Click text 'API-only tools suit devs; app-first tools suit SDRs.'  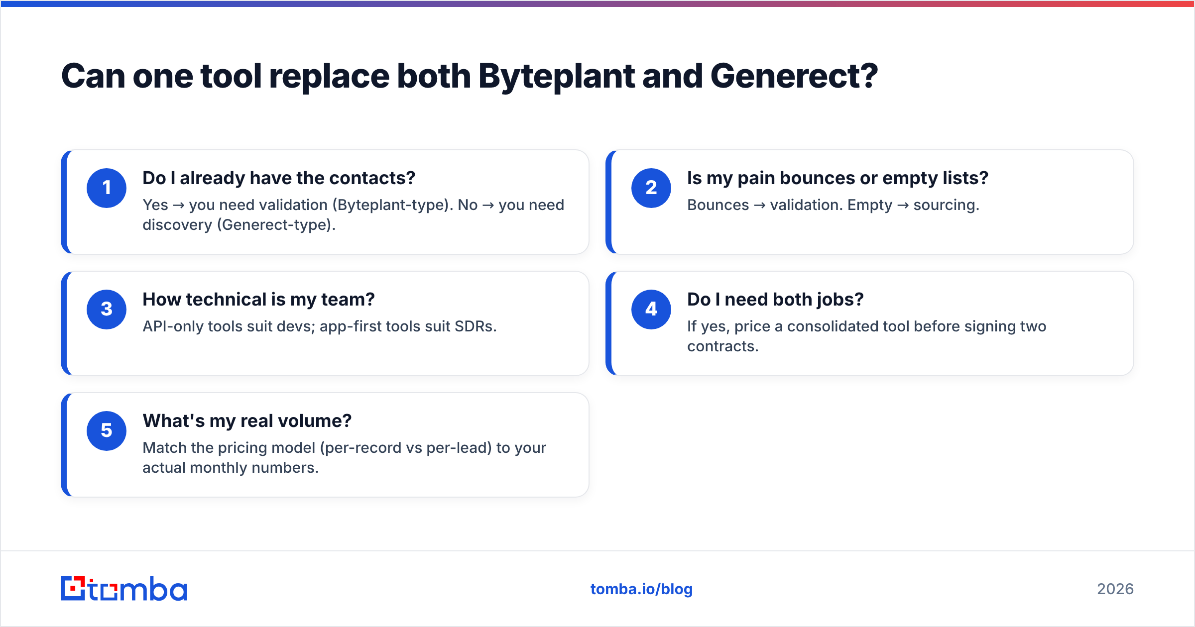[x=320, y=326]
